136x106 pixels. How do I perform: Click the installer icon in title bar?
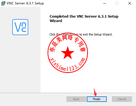pyautogui.click(x=3, y=3)
